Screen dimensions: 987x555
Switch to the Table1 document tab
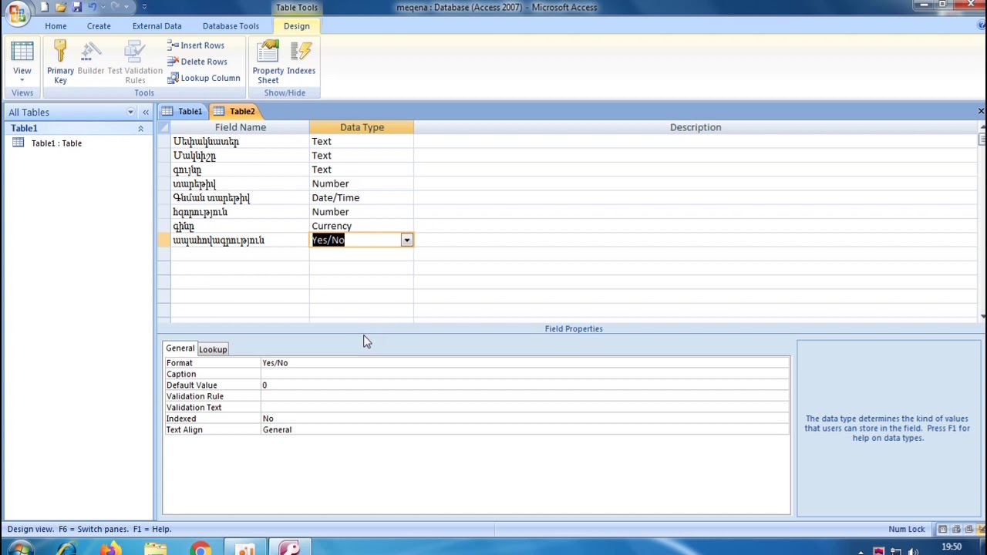click(183, 112)
